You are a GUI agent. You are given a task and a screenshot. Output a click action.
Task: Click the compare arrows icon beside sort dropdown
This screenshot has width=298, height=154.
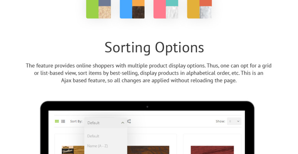click(x=129, y=121)
